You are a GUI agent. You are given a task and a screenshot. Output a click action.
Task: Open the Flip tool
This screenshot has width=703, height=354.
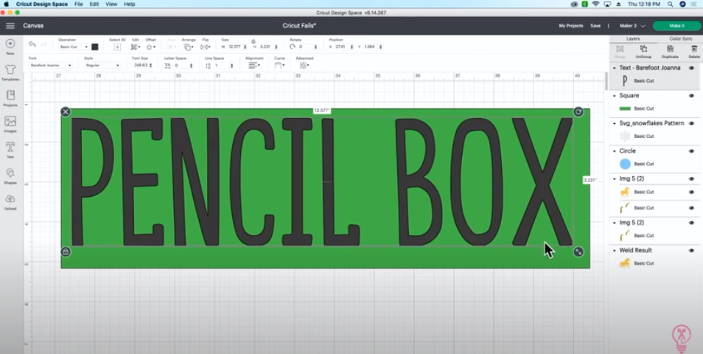(204, 46)
